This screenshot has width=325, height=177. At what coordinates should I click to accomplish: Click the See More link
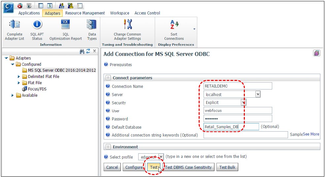tap(311, 134)
